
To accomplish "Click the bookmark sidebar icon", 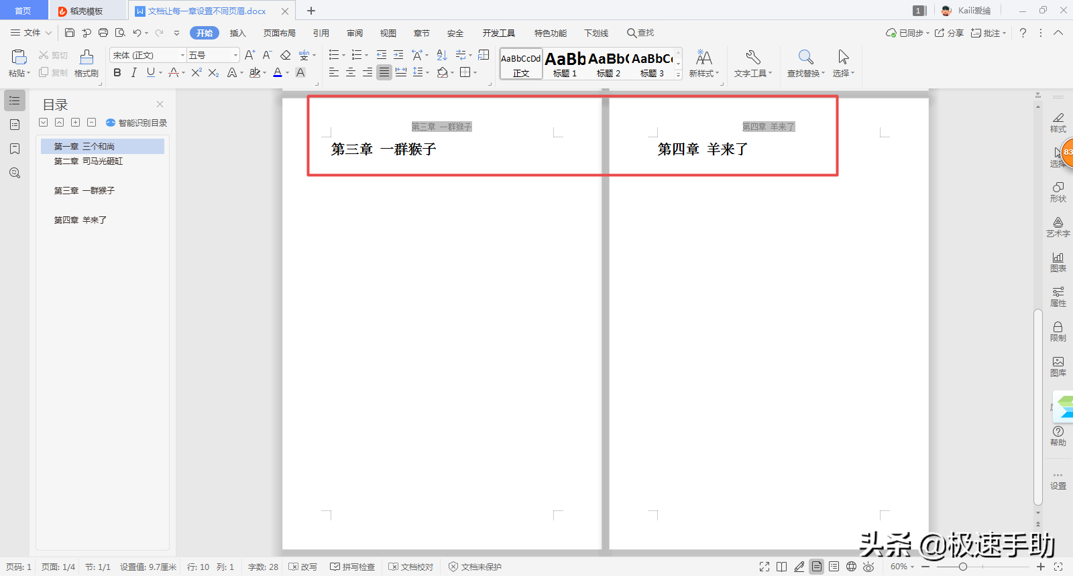I will [x=15, y=149].
